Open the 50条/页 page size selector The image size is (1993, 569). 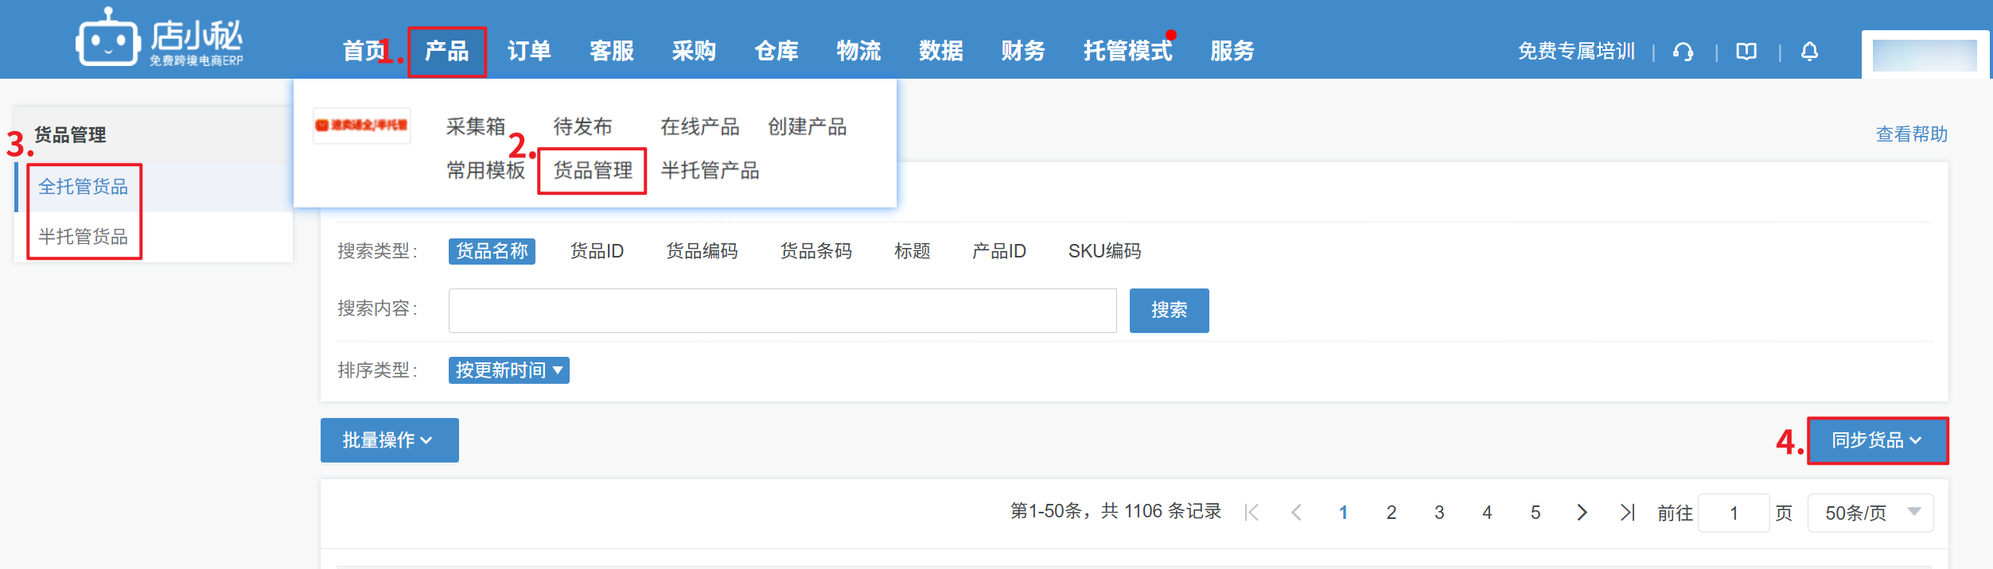click(1870, 513)
